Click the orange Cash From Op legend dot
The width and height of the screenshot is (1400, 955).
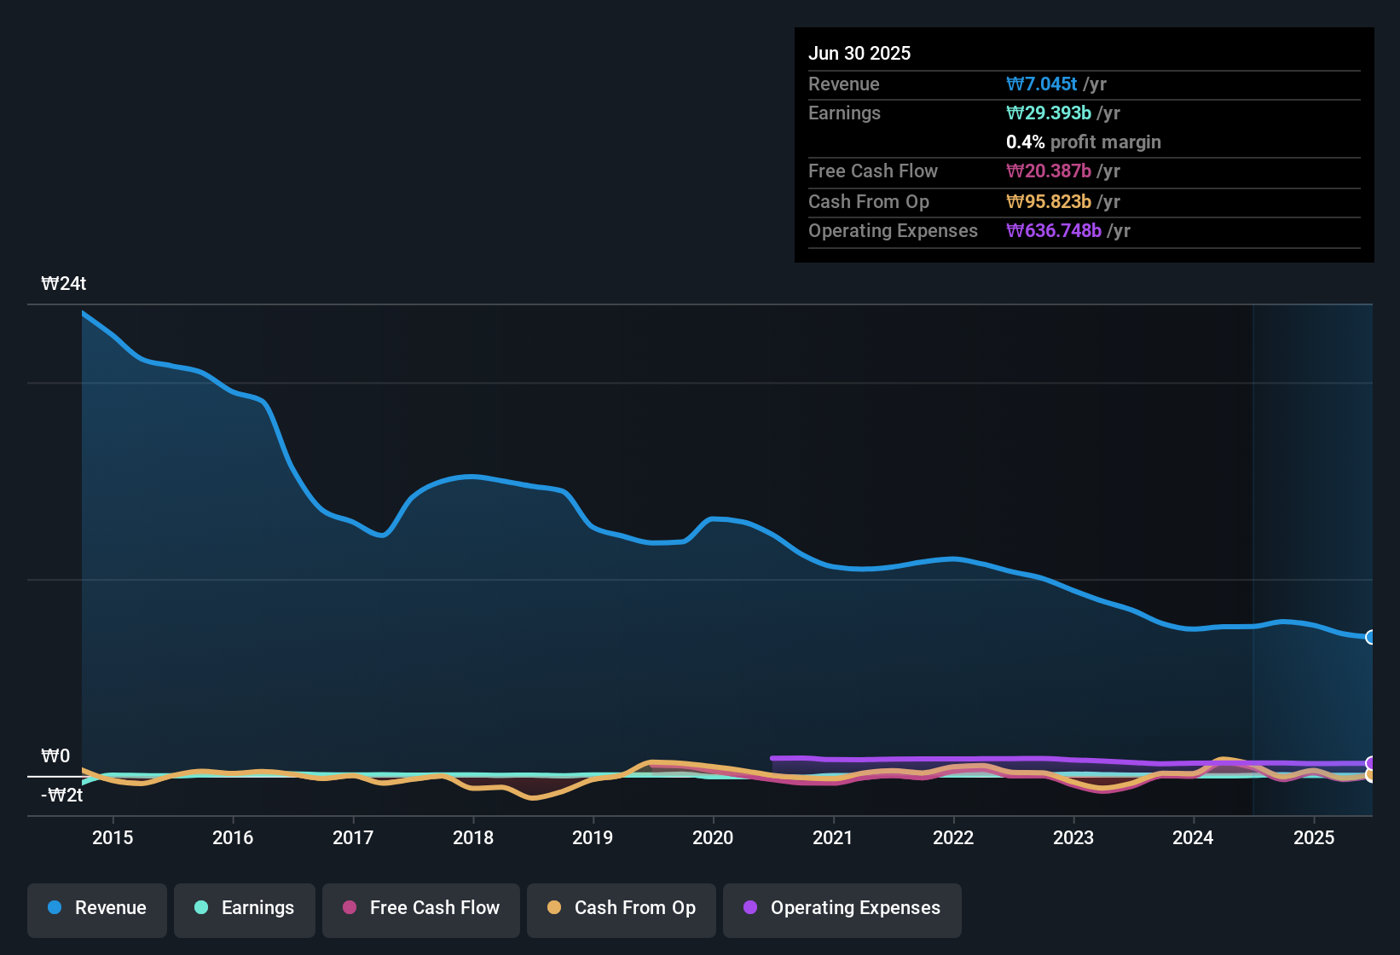[x=553, y=908]
